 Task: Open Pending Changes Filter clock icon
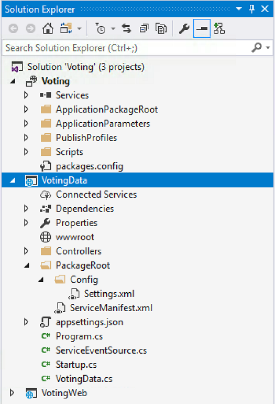(x=101, y=28)
